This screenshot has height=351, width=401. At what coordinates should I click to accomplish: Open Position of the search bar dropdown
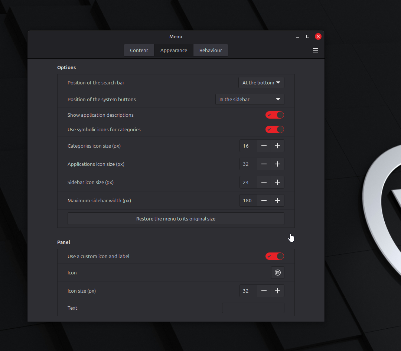[x=261, y=83]
